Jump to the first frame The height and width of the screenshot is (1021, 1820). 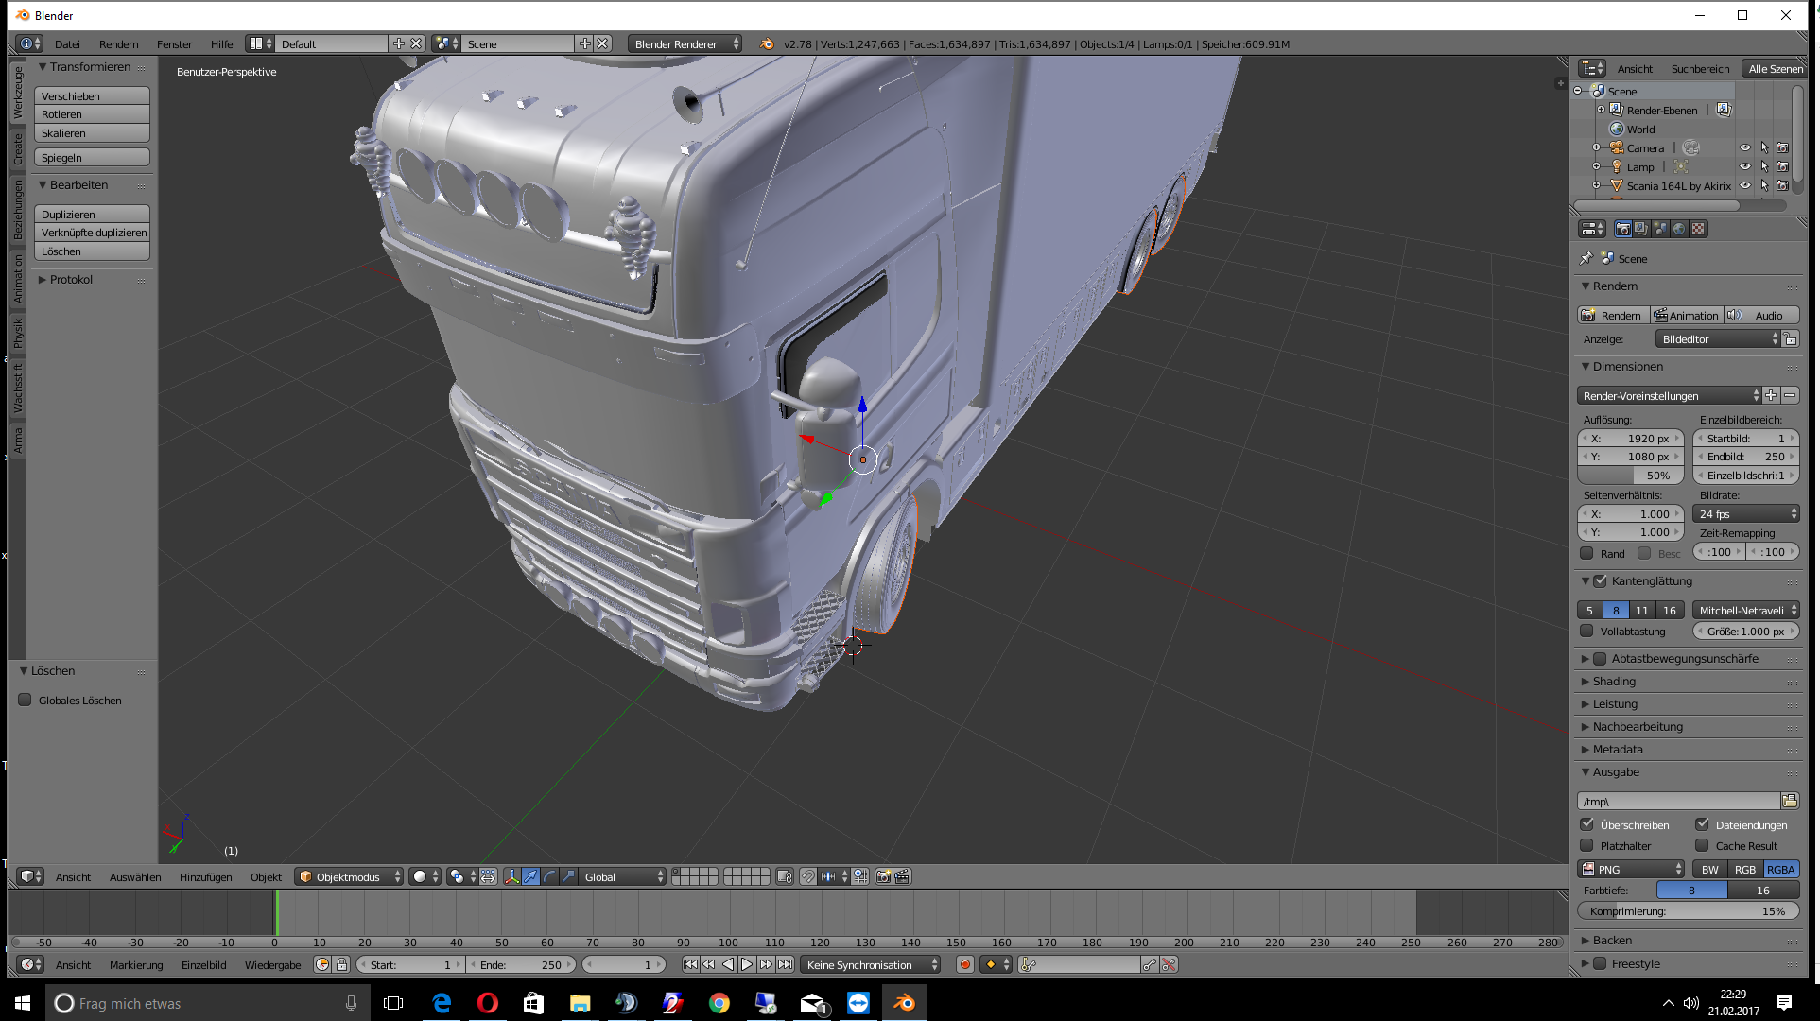tap(690, 964)
